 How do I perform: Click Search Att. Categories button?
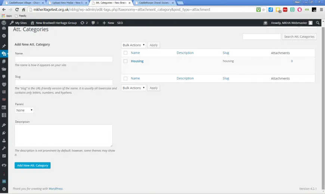(299, 37)
